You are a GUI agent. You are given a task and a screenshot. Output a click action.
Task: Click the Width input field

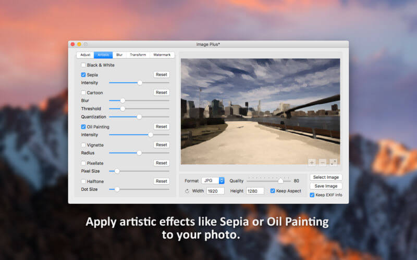pos(215,191)
